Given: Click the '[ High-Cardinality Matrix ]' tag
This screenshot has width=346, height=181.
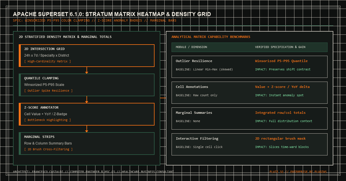Looking at the screenshot, I should click(48, 61).
